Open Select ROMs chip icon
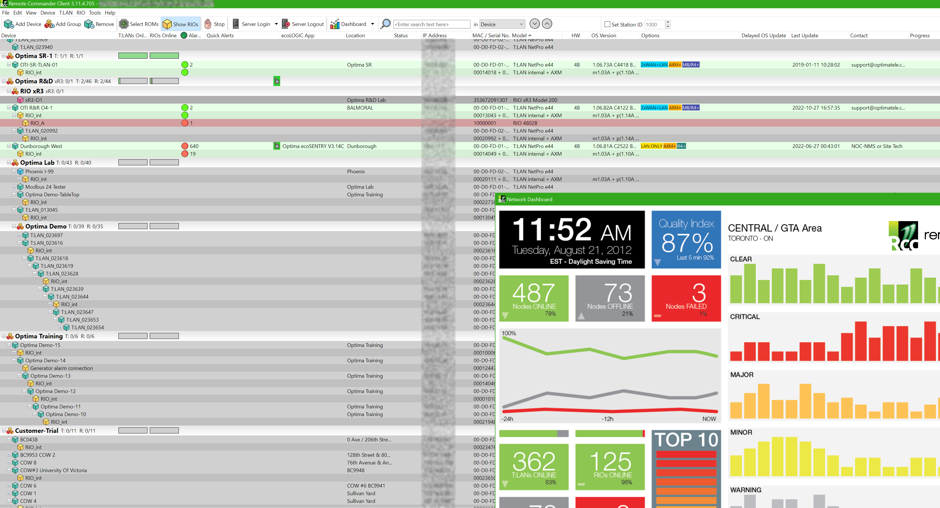This screenshot has height=508, width=940. point(124,24)
